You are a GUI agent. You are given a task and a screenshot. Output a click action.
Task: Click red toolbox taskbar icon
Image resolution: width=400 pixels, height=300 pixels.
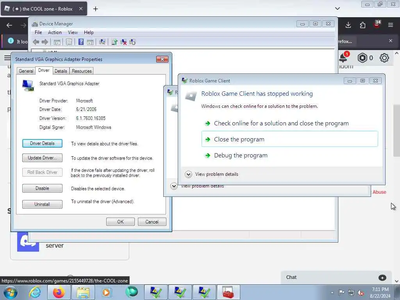(228, 292)
